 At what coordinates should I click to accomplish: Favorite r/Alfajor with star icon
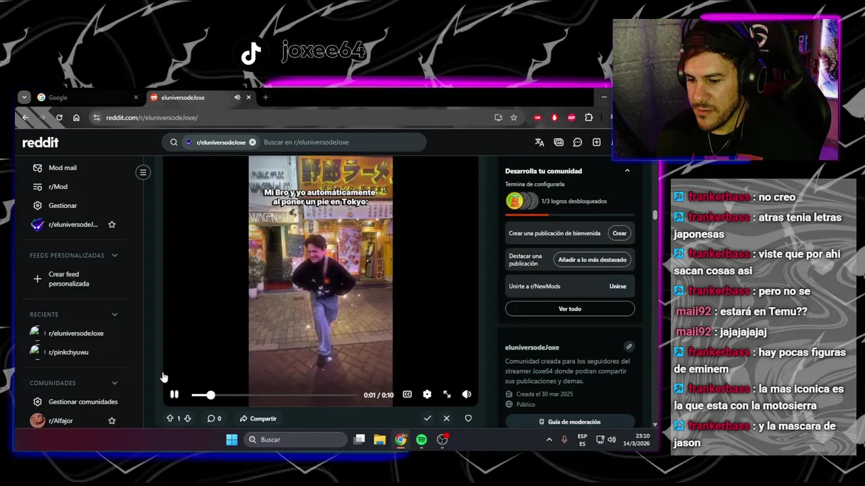(112, 421)
